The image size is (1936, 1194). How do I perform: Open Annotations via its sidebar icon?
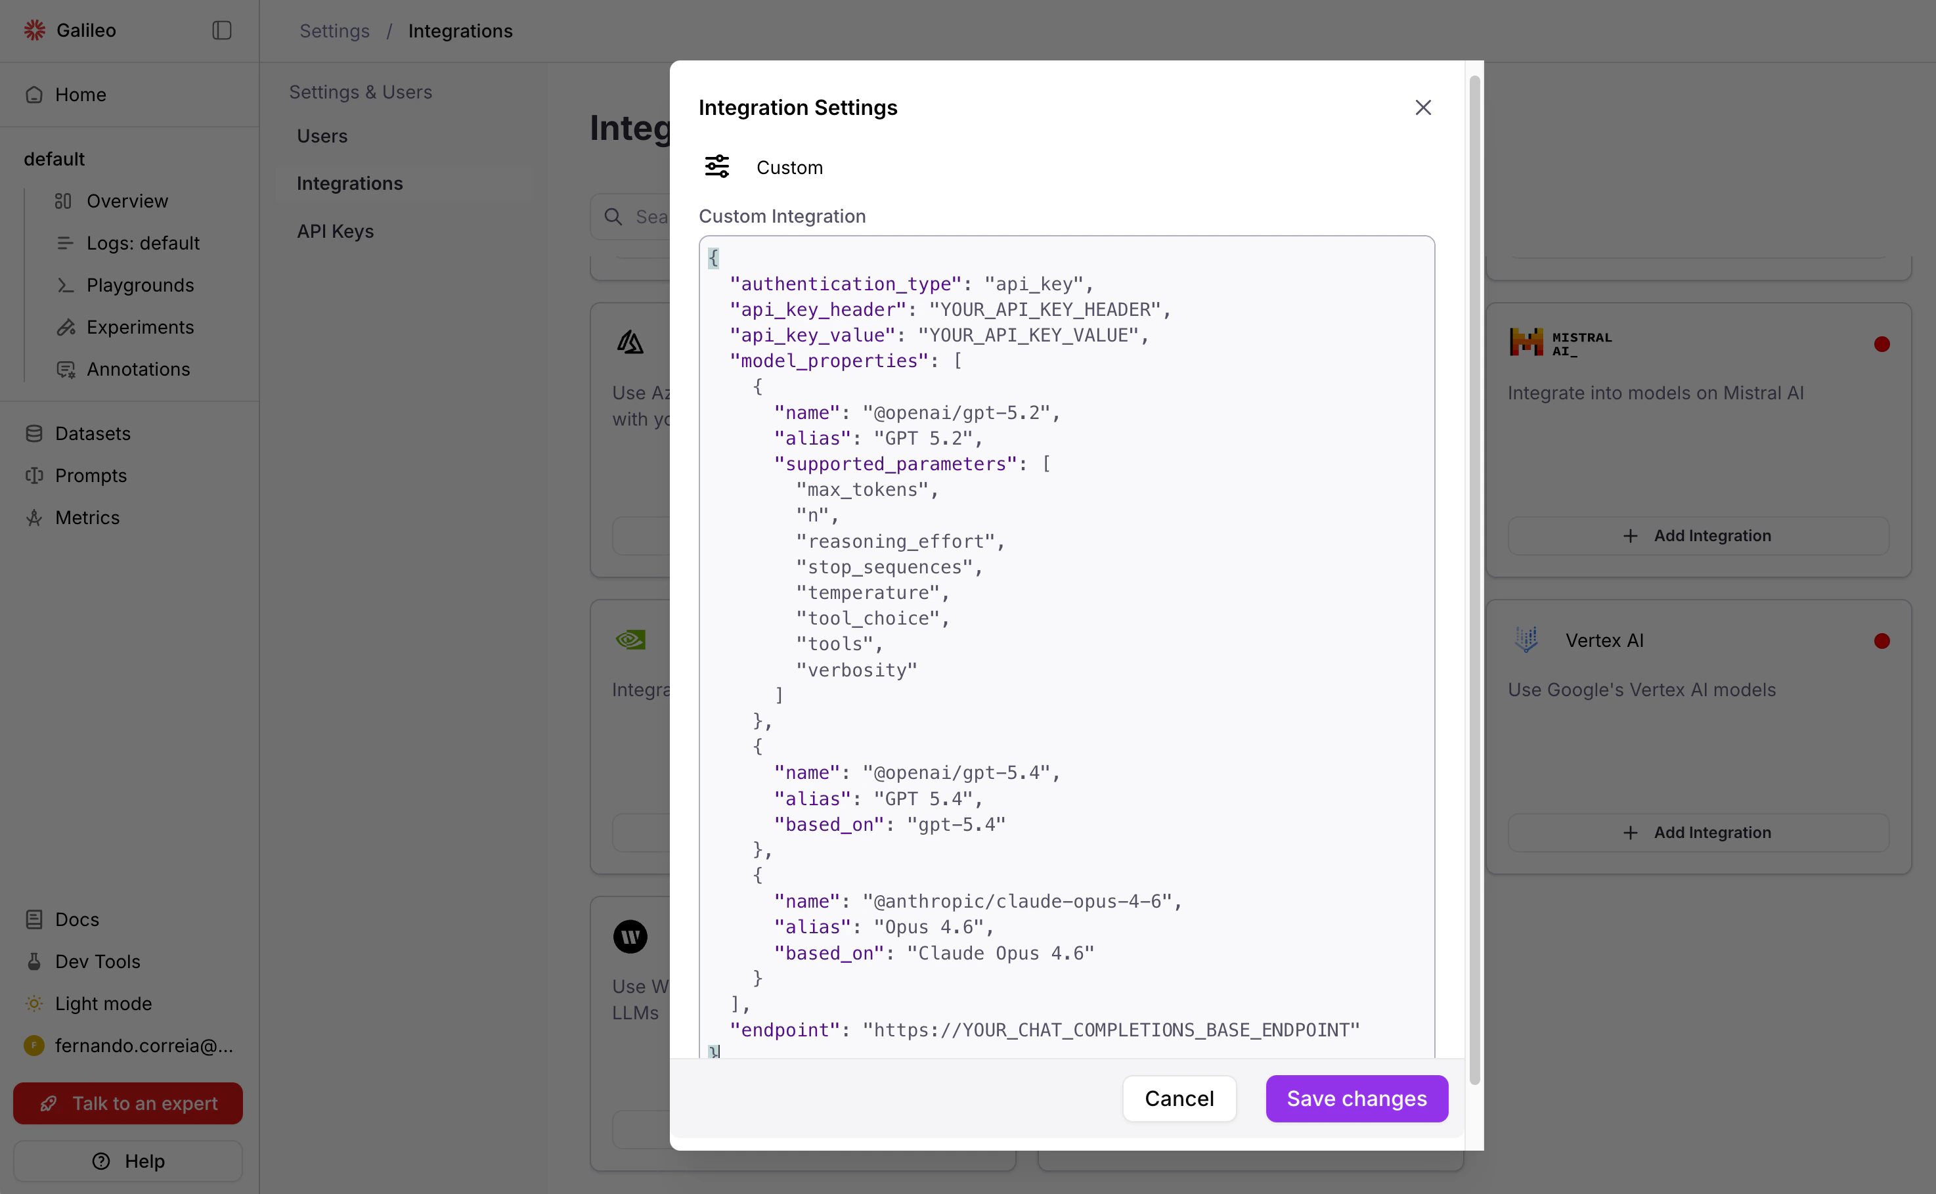point(66,369)
